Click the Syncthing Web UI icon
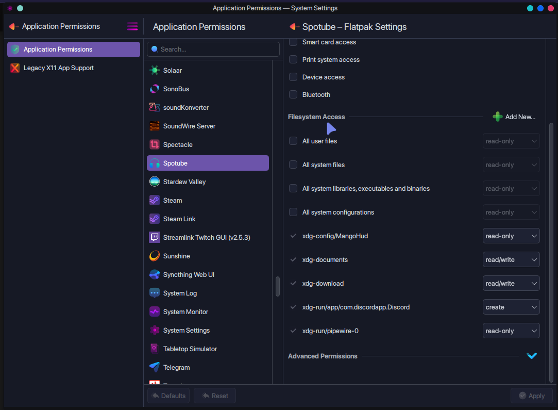558x410 pixels. (x=155, y=274)
